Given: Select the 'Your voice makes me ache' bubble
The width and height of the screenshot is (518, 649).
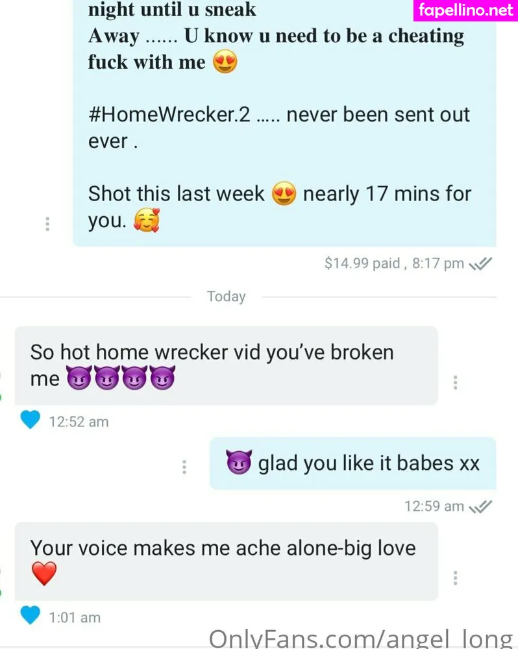Looking at the screenshot, I should (x=227, y=561).
